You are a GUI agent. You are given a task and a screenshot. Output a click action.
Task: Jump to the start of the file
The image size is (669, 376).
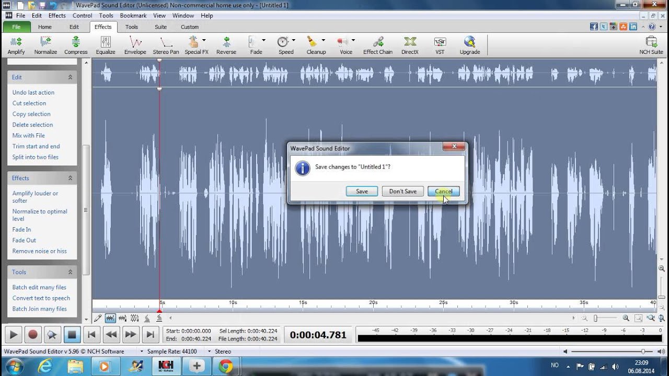(91, 335)
